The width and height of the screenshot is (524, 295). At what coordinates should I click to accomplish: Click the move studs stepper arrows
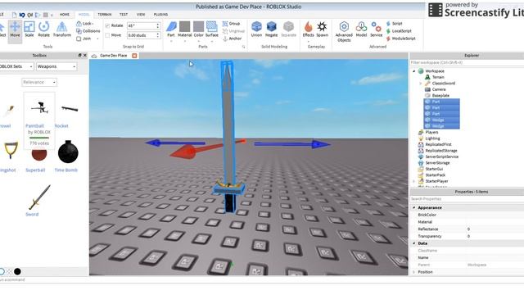tap(158, 35)
